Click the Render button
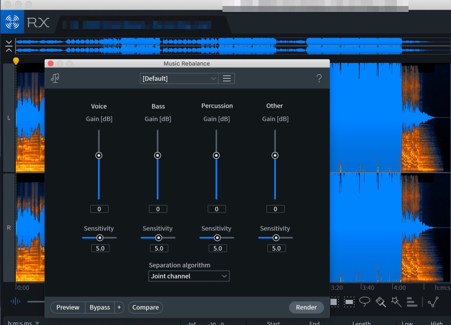This screenshot has height=325, width=451. (x=306, y=307)
